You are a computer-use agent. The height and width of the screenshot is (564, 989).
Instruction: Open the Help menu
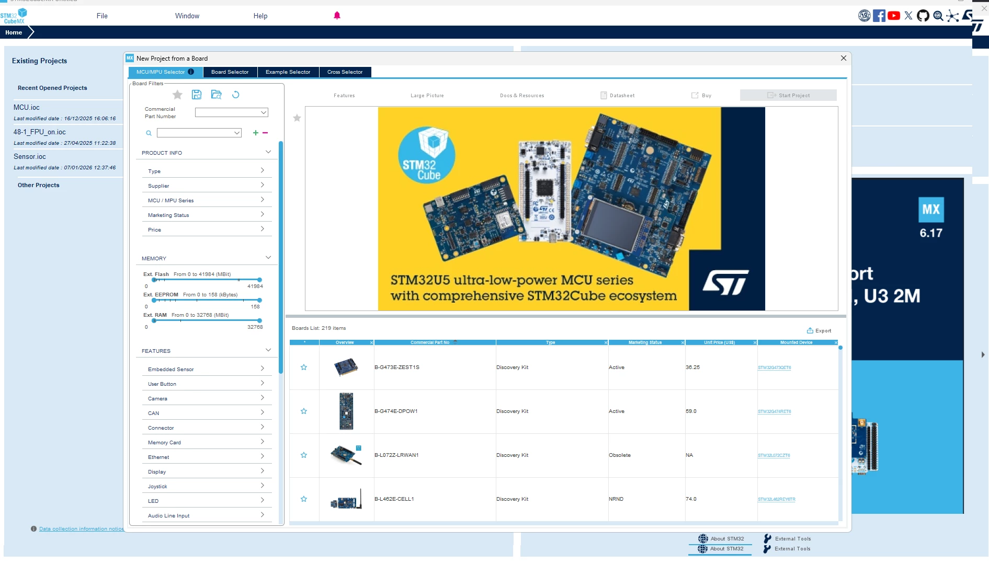click(x=260, y=16)
